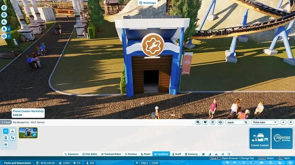Viewport: 295px width, 165px height.
Task: Pause the game
Action: tap(243, 163)
